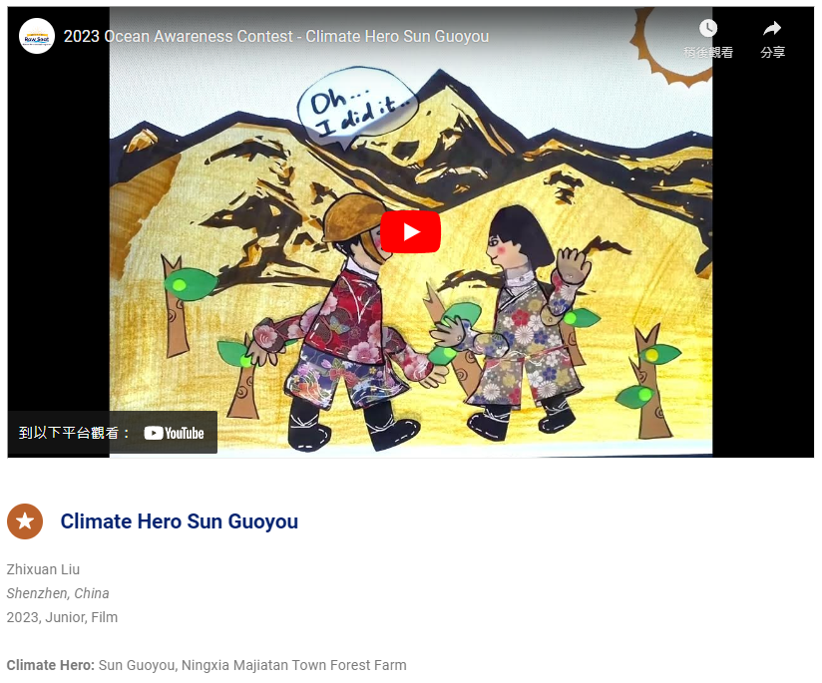
Task: Click the 2023, Junior, Film category line
Action: (x=62, y=617)
